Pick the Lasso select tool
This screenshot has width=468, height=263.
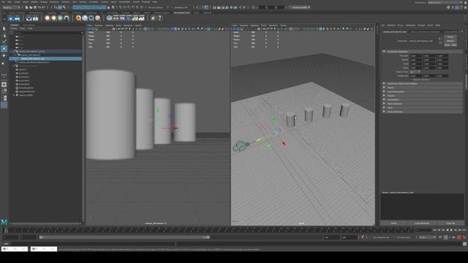pos(4,36)
